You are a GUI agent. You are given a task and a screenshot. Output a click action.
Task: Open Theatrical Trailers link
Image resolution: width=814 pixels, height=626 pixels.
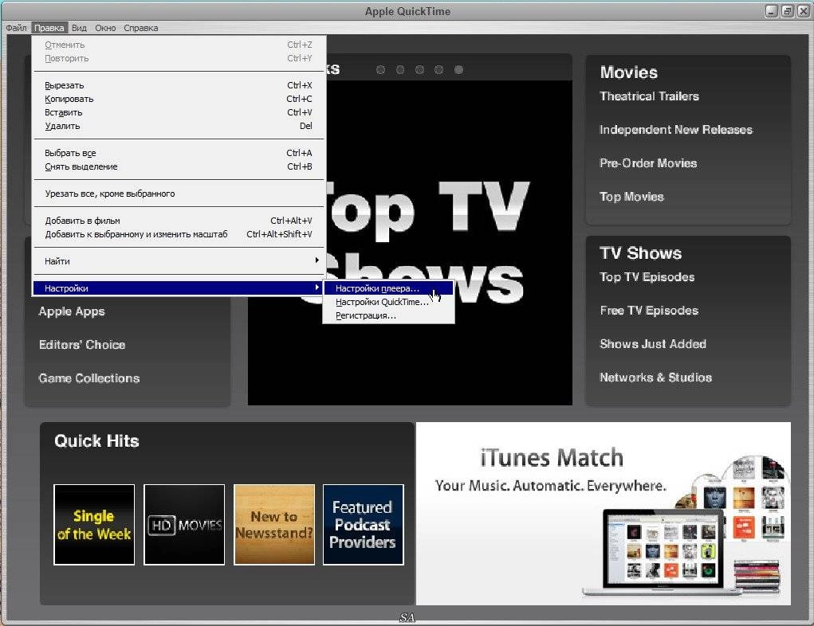coord(649,96)
